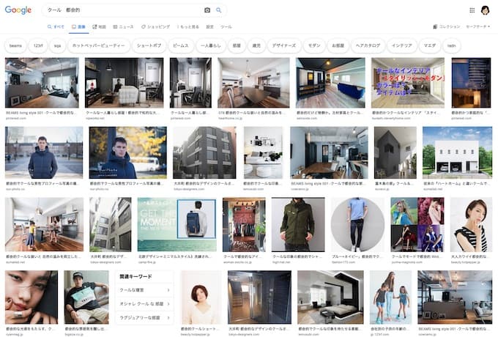Viewport: 498px width, 337px height.
Task: Click the ツール link
Action: coord(226,26)
